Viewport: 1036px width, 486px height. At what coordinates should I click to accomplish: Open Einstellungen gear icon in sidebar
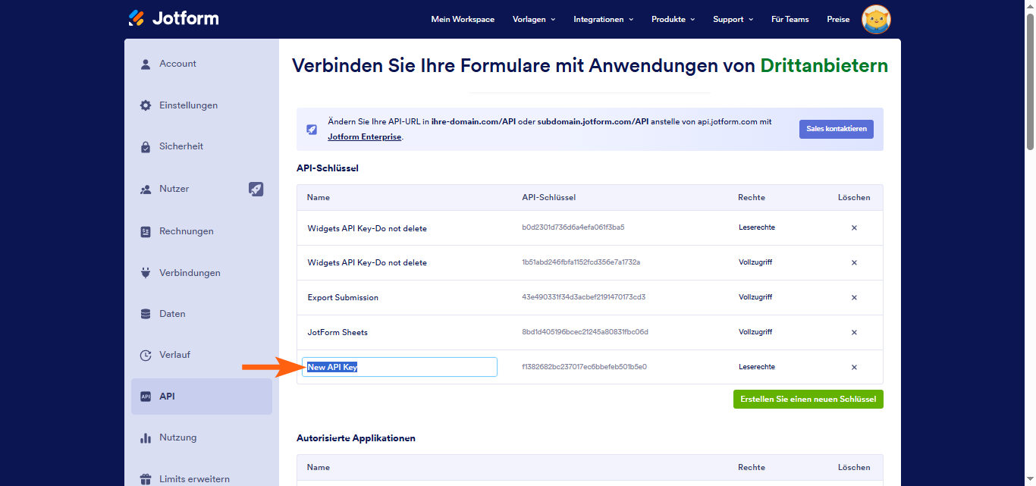pyautogui.click(x=146, y=105)
